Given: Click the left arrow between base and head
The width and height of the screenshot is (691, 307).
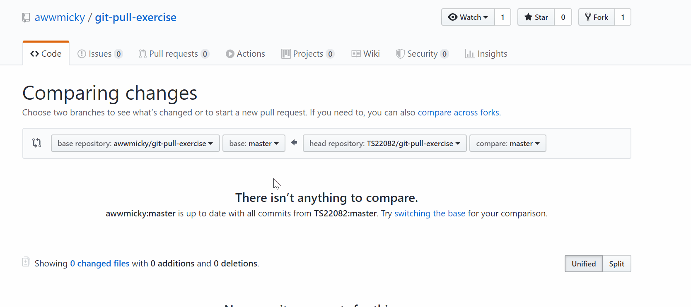Looking at the screenshot, I should point(294,143).
